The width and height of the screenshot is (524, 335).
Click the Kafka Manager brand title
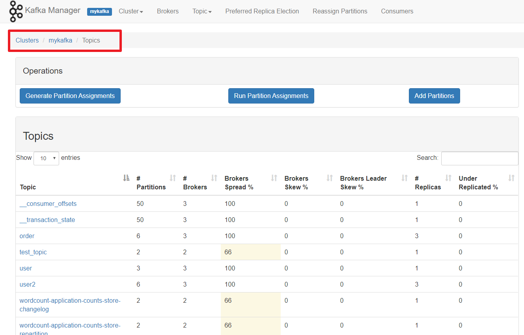(52, 11)
